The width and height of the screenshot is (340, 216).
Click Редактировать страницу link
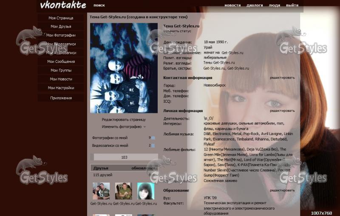pyautogui.click(x=124, y=120)
